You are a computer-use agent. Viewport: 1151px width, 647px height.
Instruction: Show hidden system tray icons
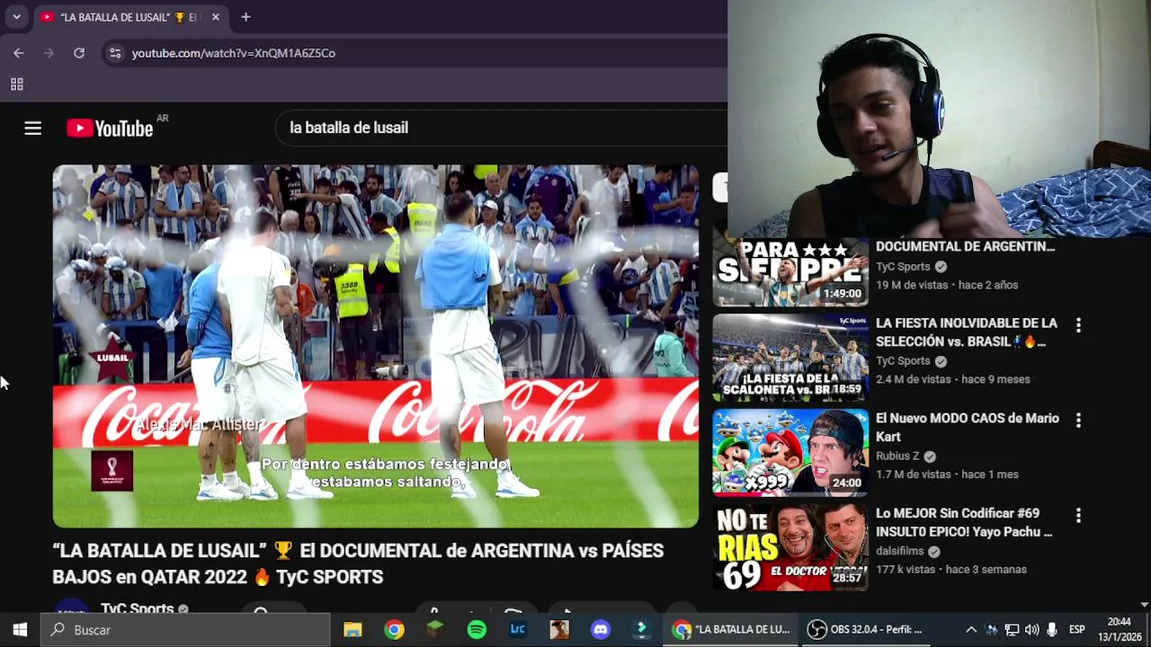pyautogui.click(x=971, y=630)
